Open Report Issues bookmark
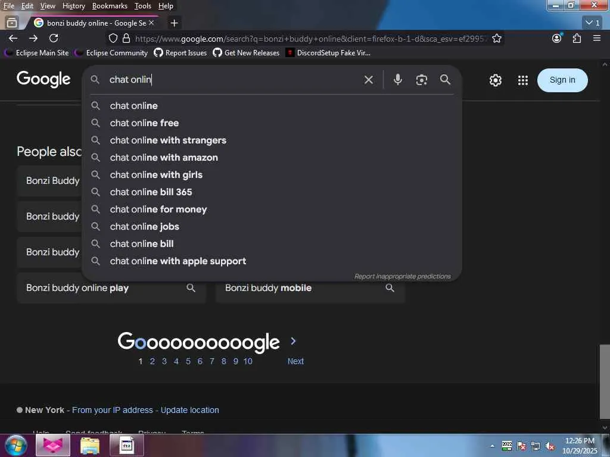The image size is (610, 457). (x=180, y=53)
